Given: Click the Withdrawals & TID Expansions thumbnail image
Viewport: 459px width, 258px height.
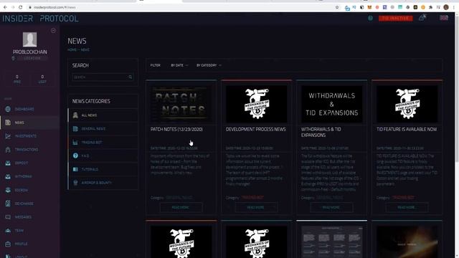Looking at the screenshot, I should (331, 104).
